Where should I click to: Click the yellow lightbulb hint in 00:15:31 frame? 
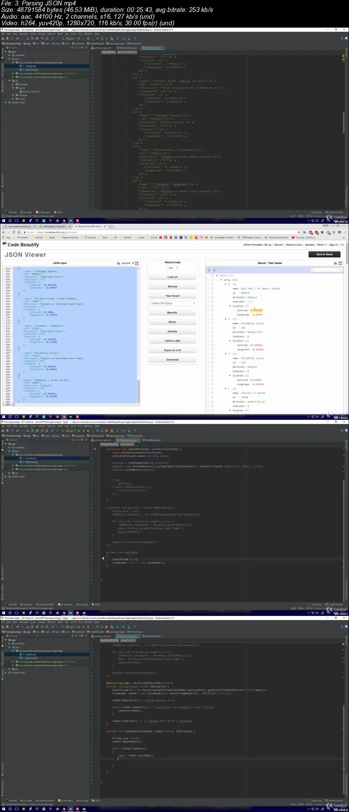tap(103, 559)
